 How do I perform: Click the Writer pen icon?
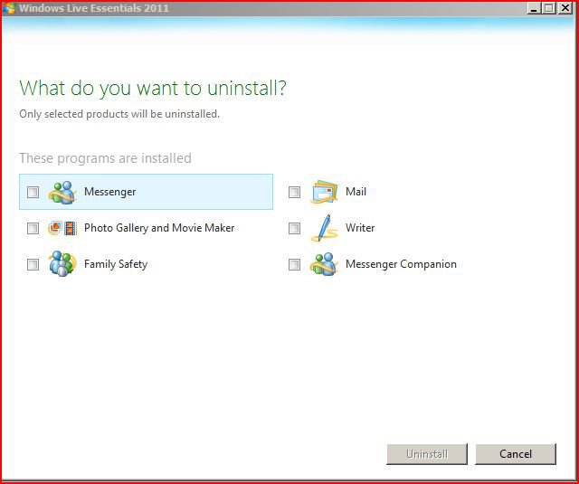pyautogui.click(x=324, y=228)
